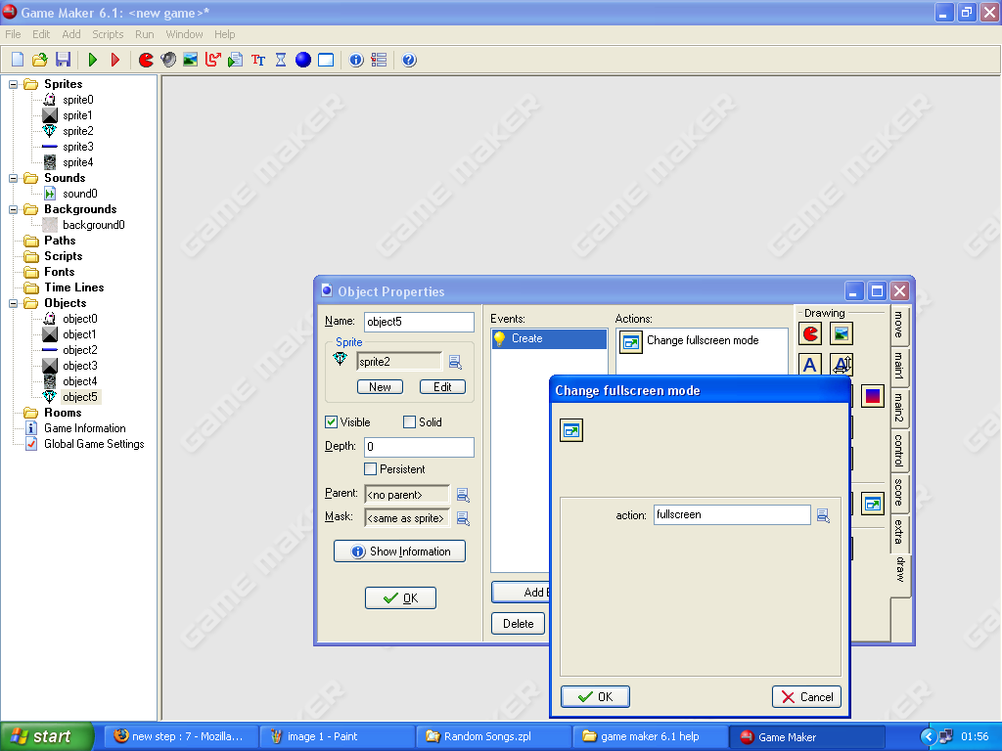
Task: Switch to the control actions tab
Action: coord(899,451)
